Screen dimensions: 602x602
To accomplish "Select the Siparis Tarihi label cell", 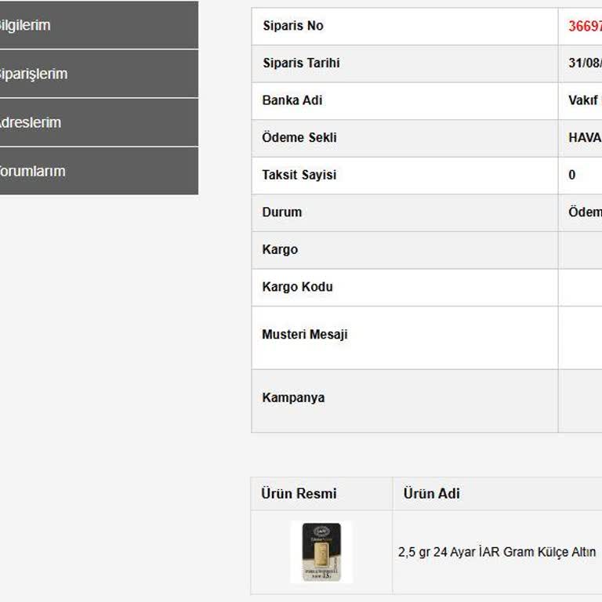I will tap(301, 63).
